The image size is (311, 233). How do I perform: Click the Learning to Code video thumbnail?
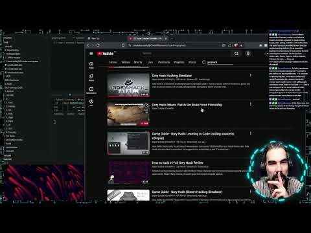[128, 143]
